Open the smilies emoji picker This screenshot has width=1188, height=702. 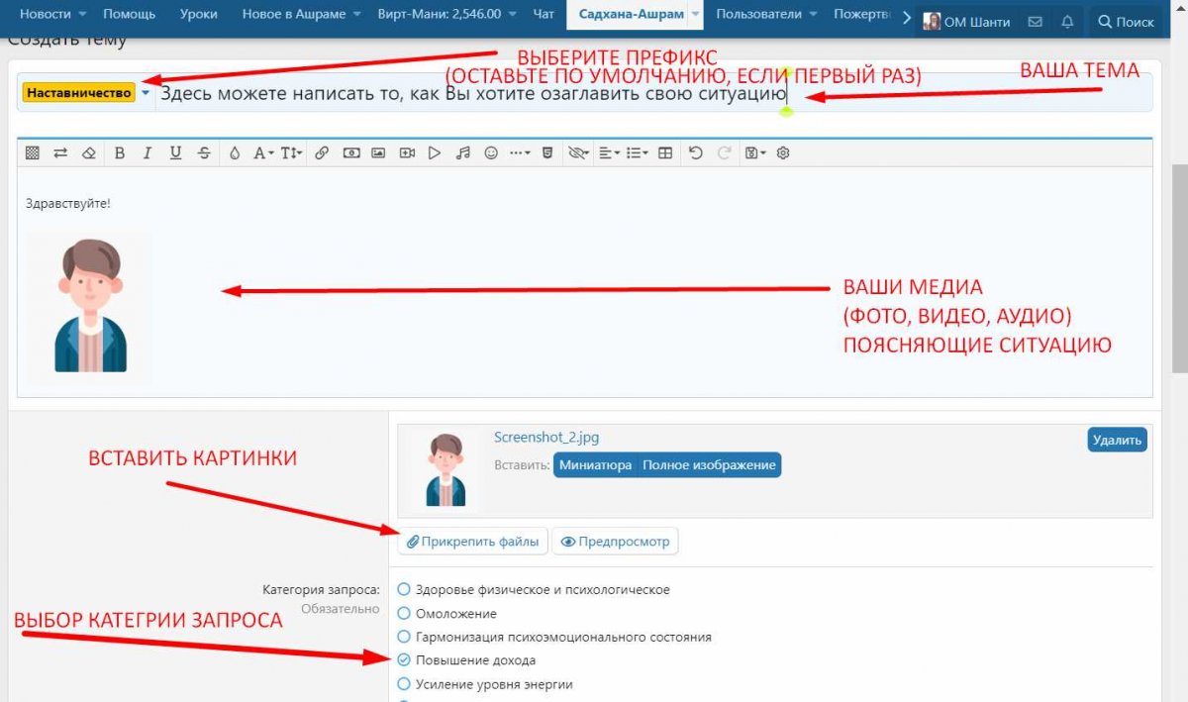[x=490, y=153]
